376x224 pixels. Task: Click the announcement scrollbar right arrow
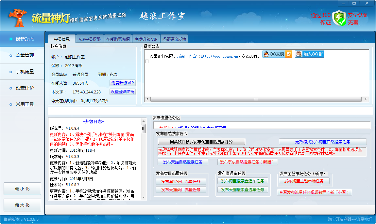366,99
